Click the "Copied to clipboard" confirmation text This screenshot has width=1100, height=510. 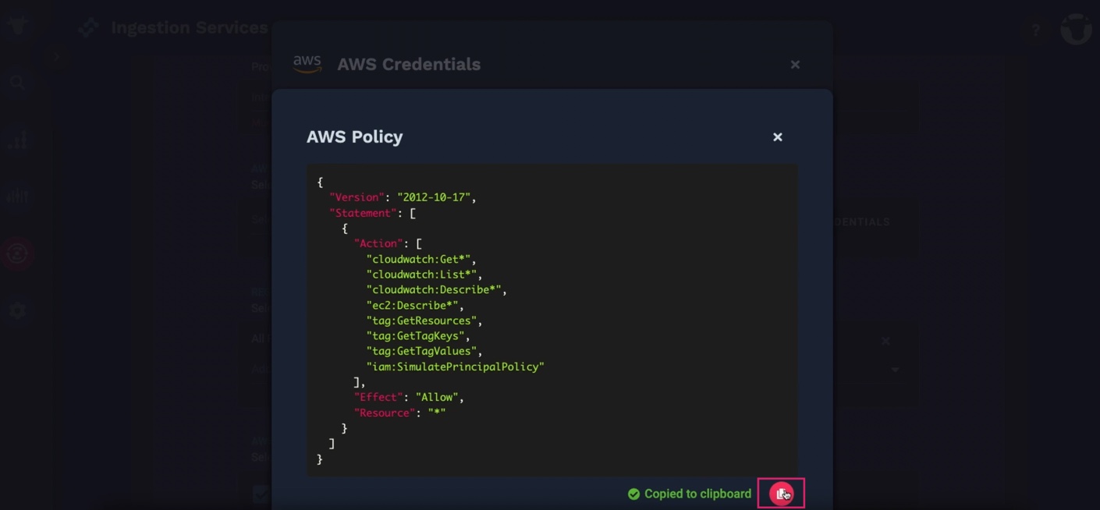[x=697, y=494]
